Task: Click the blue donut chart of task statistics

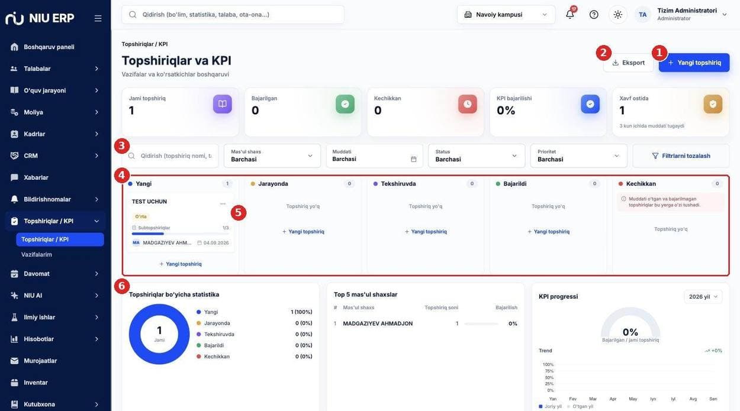Action: click(159, 334)
